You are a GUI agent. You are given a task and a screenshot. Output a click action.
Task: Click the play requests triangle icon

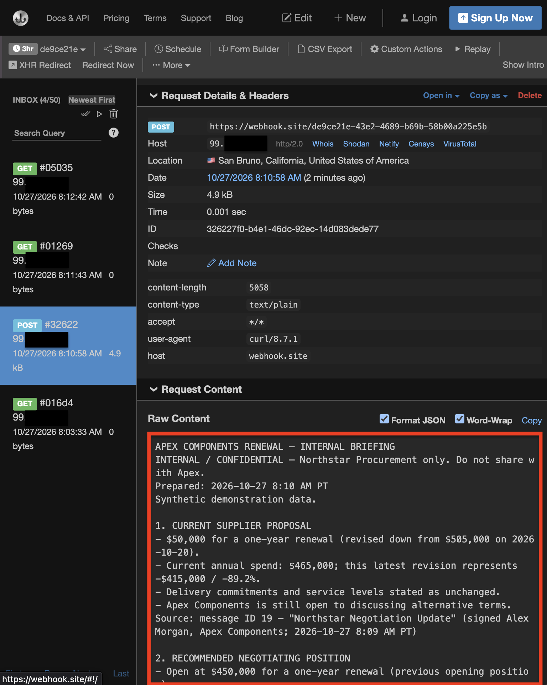click(x=99, y=114)
